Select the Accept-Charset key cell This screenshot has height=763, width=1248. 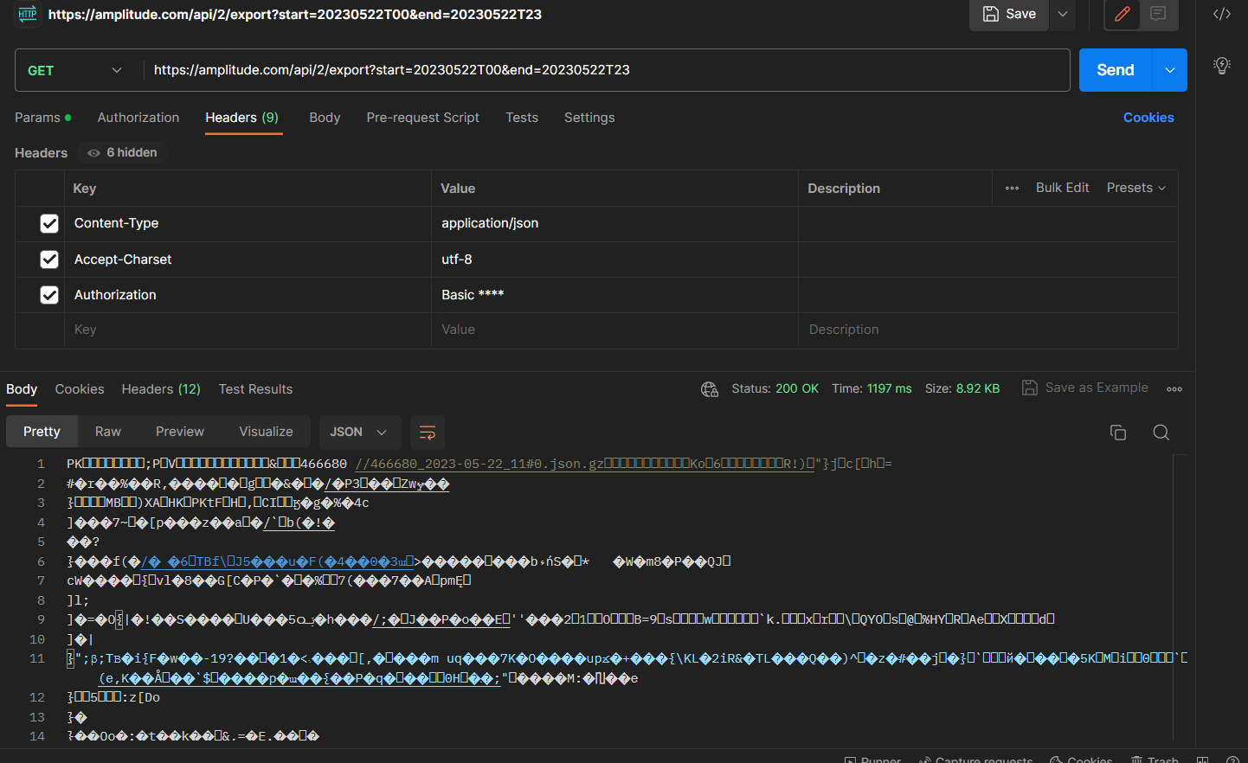click(248, 260)
